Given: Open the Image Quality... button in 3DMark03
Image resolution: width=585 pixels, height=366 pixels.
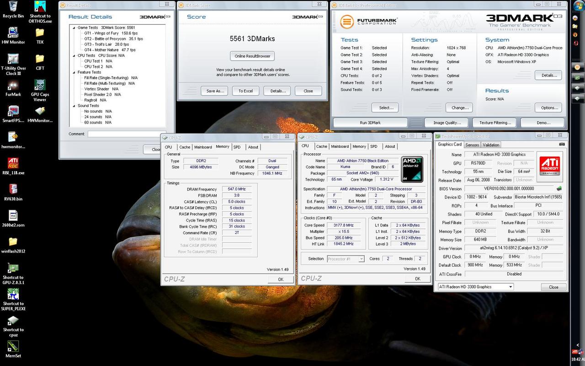Looking at the screenshot, I should point(447,123).
